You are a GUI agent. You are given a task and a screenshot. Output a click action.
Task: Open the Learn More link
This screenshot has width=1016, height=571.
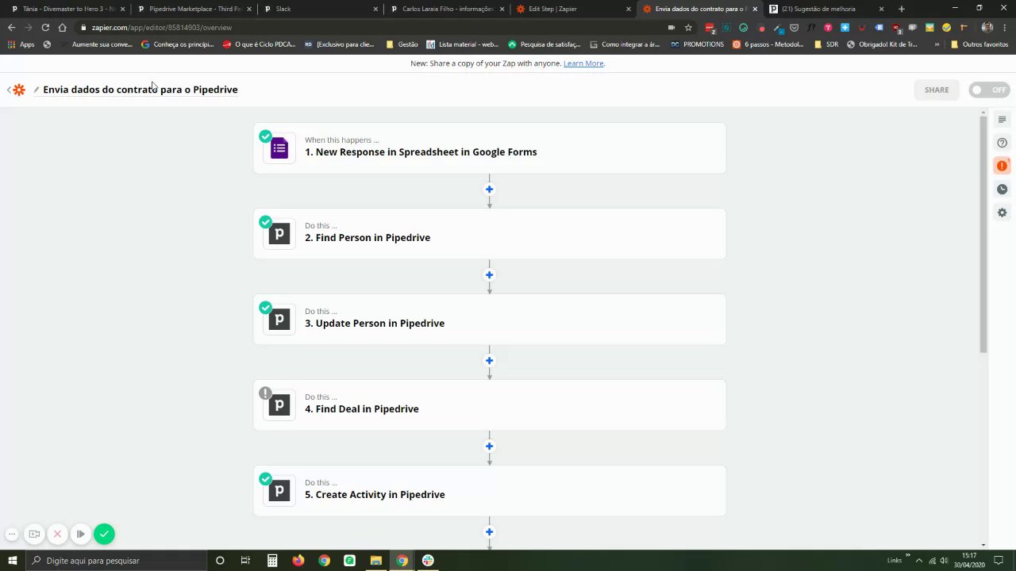click(583, 63)
